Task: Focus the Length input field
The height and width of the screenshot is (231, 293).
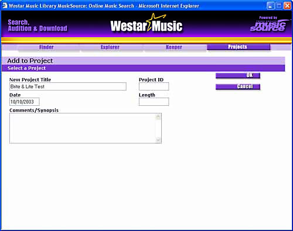Action: (154, 102)
